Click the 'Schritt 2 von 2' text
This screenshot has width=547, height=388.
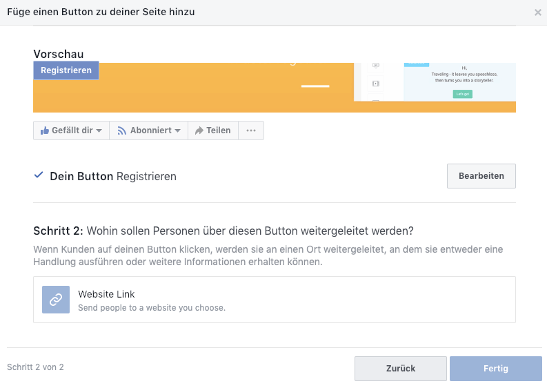(x=35, y=367)
